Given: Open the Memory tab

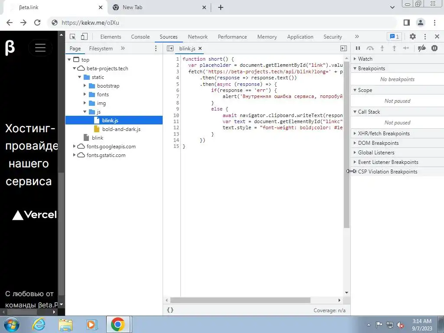Looking at the screenshot, I should (x=267, y=37).
